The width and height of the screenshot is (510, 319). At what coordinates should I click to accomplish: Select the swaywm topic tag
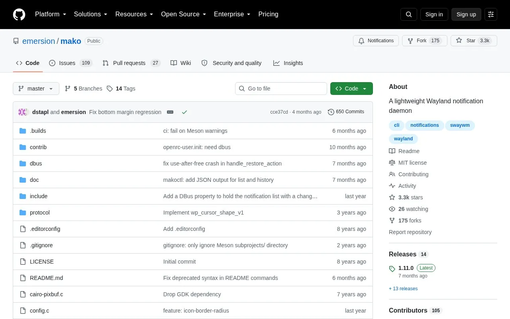pyautogui.click(x=460, y=125)
